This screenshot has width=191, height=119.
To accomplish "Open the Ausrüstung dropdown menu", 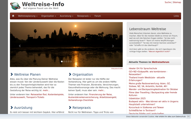I will [x=67, y=16].
